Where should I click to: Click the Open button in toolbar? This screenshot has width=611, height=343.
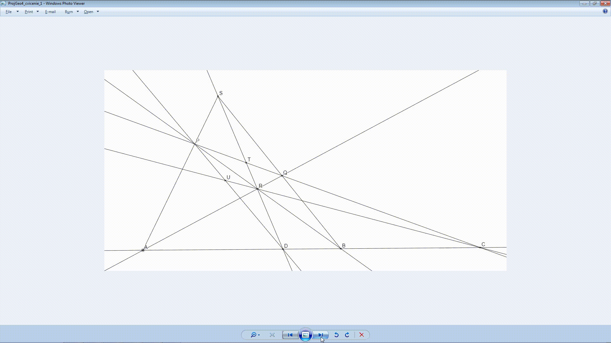[88, 12]
